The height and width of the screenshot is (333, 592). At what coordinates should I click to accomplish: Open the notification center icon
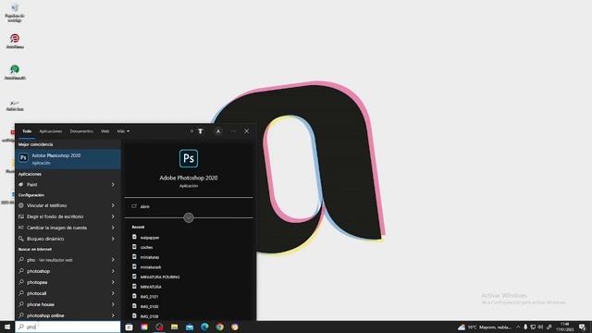pyautogui.click(x=582, y=327)
